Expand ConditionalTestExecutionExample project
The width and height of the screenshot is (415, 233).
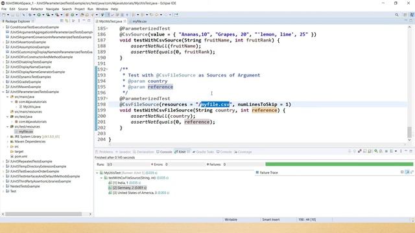(x=3, y=27)
